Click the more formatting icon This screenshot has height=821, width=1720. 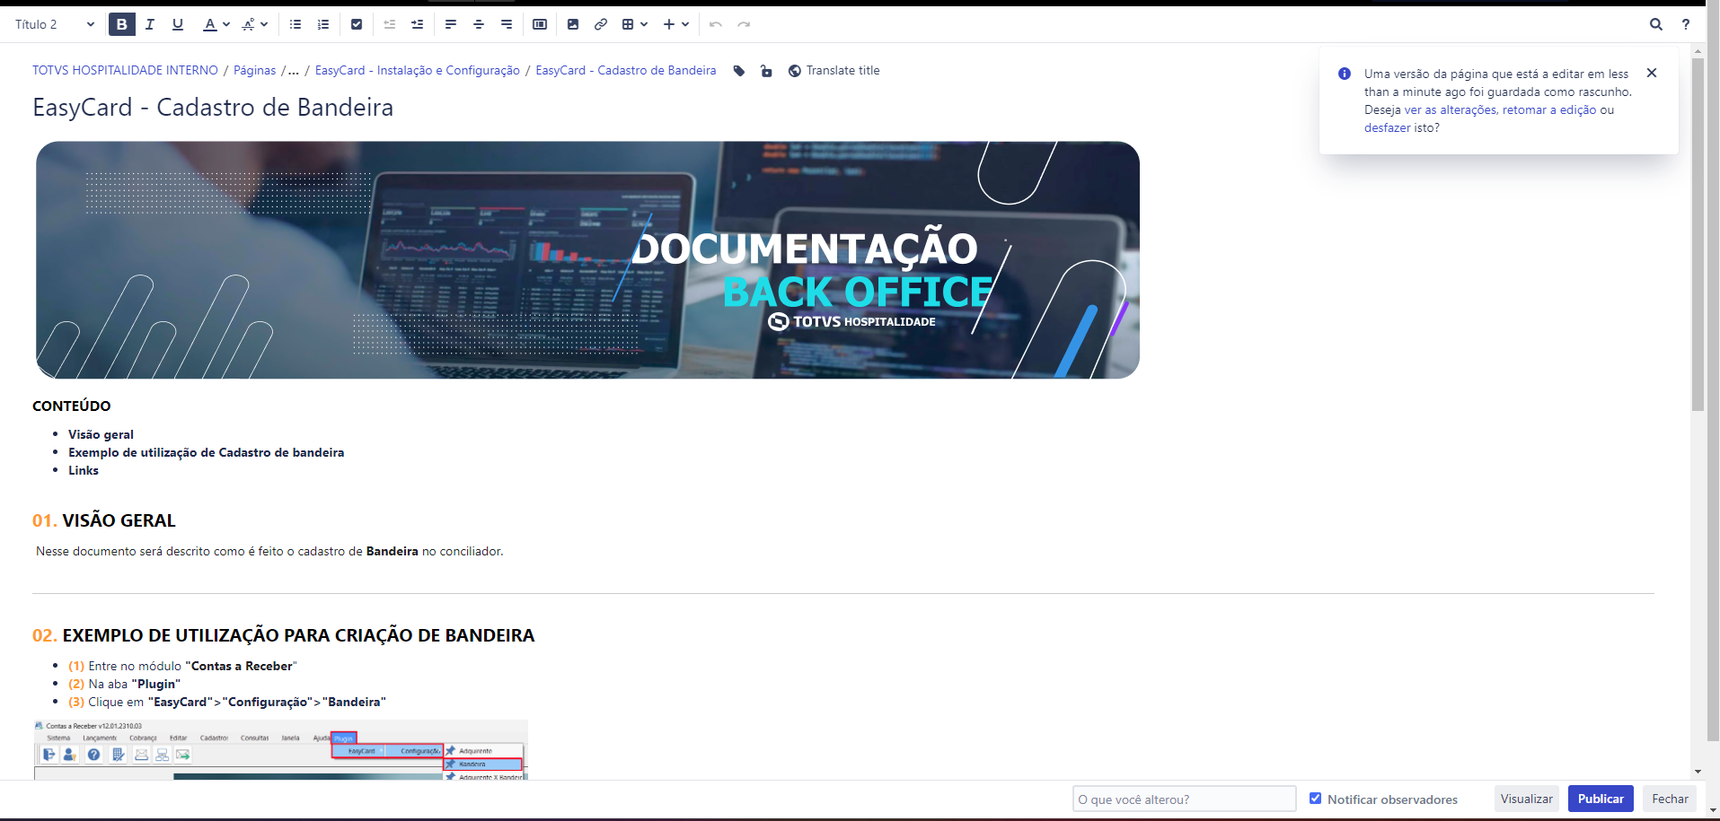[248, 24]
